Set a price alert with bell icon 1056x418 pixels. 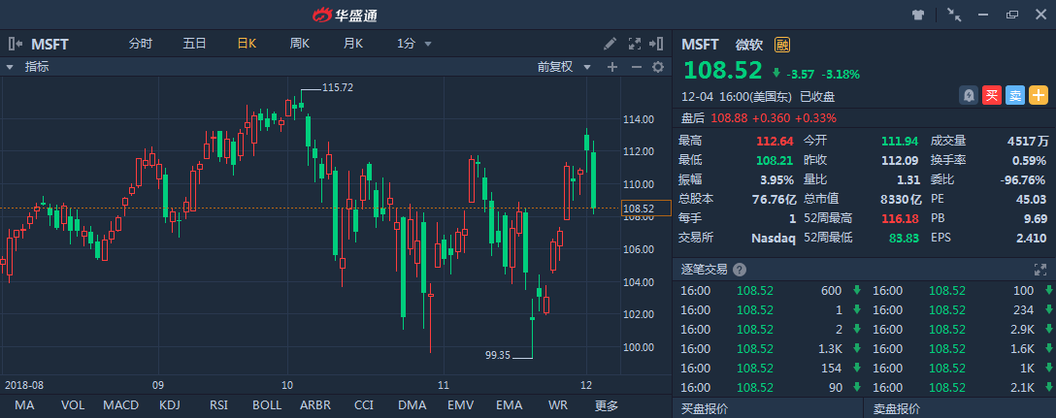(x=969, y=95)
